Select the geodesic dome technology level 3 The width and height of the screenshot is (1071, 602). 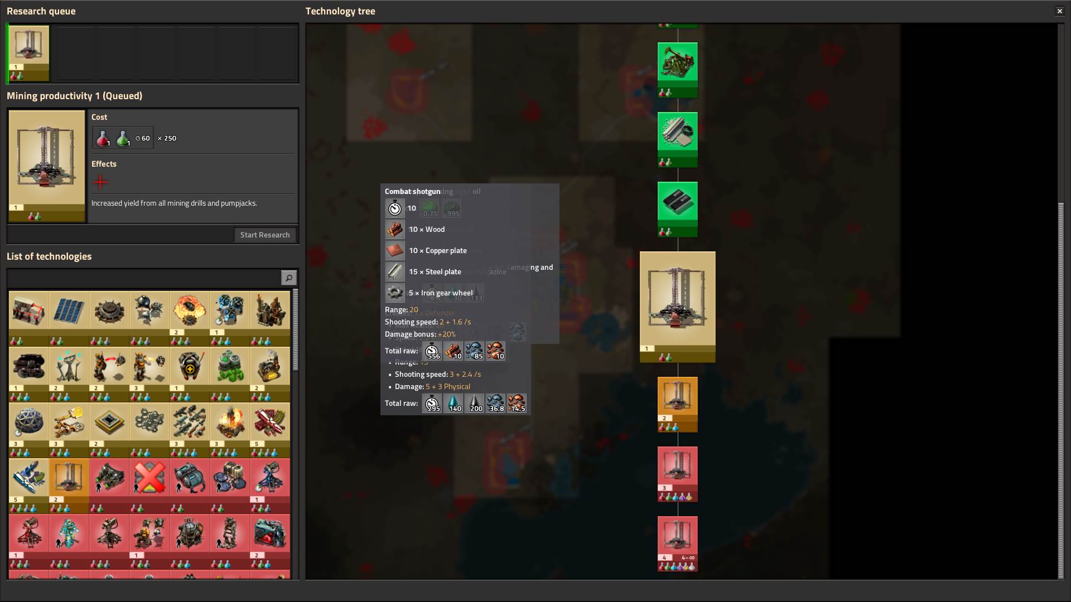coord(29,429)
